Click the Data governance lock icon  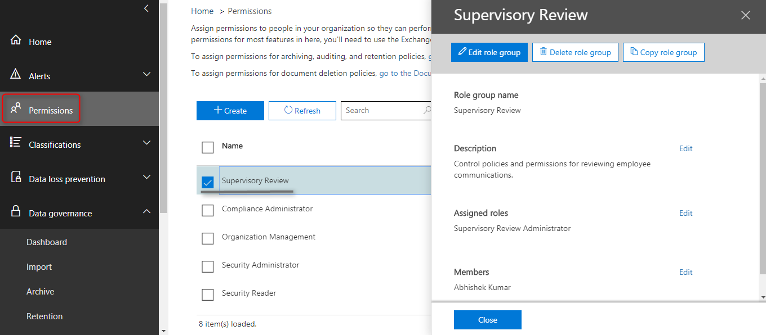(x=16, y=212)
